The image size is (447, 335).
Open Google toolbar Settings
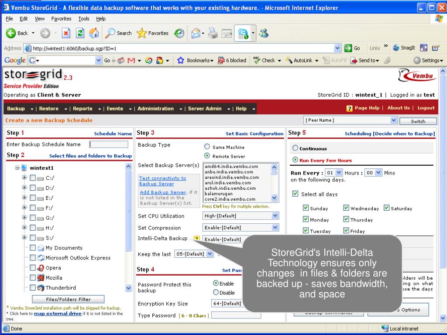pos(429,60)
